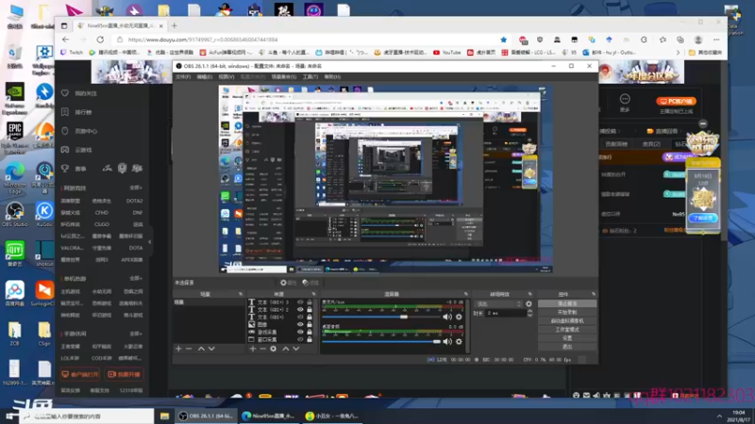Click the start recording button

[x=567, y=313]
